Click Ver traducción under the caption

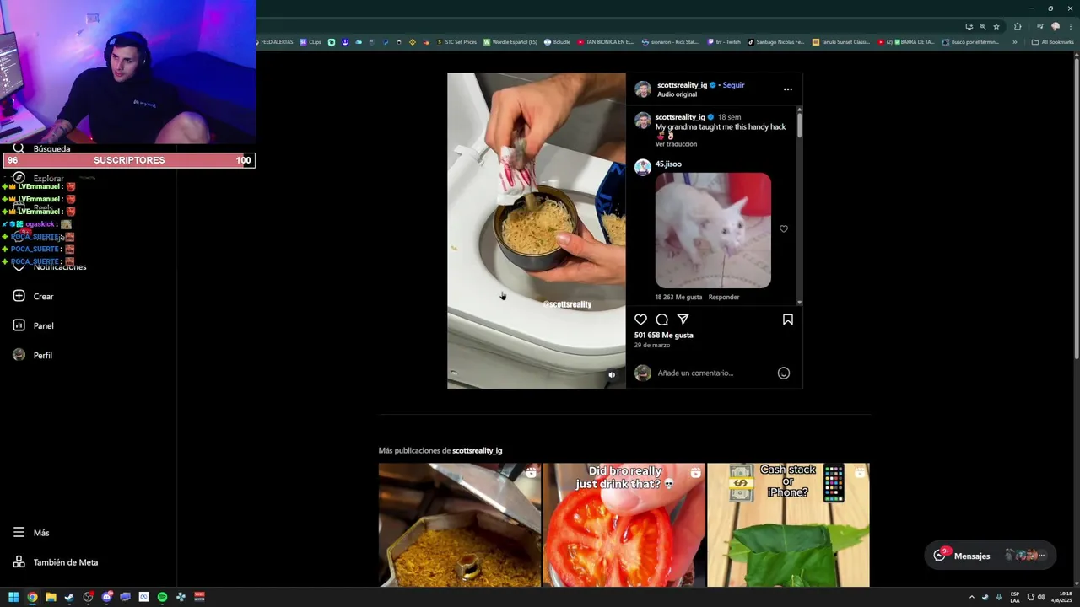point(676,144)
